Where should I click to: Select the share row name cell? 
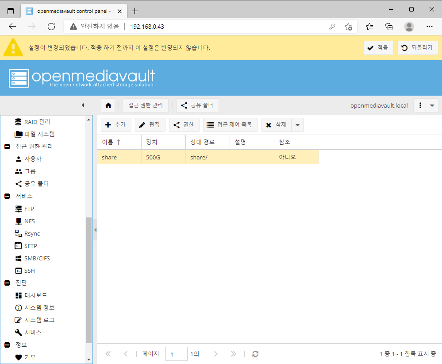119,158
